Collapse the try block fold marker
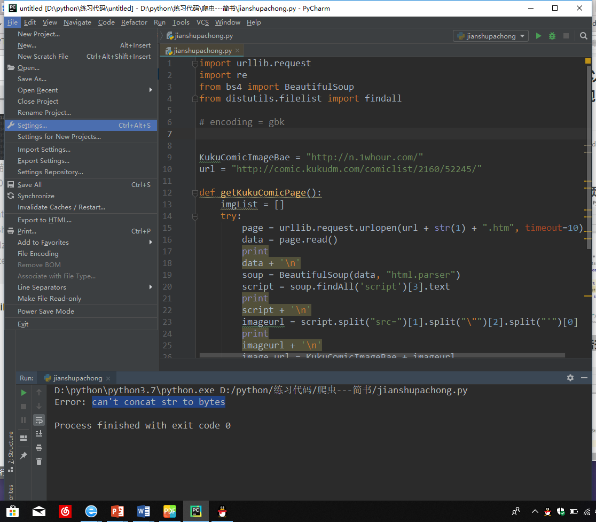 [x=195, y=216]
